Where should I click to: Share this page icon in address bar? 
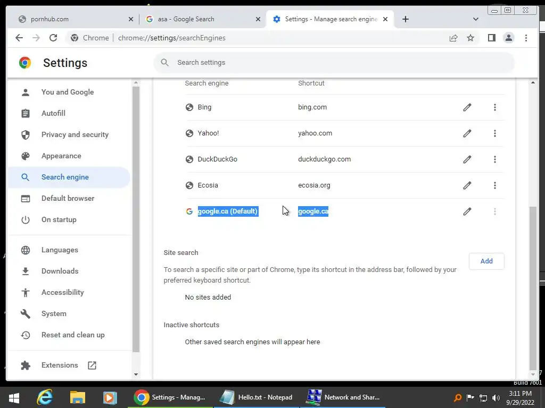click(x=453, y=38)
